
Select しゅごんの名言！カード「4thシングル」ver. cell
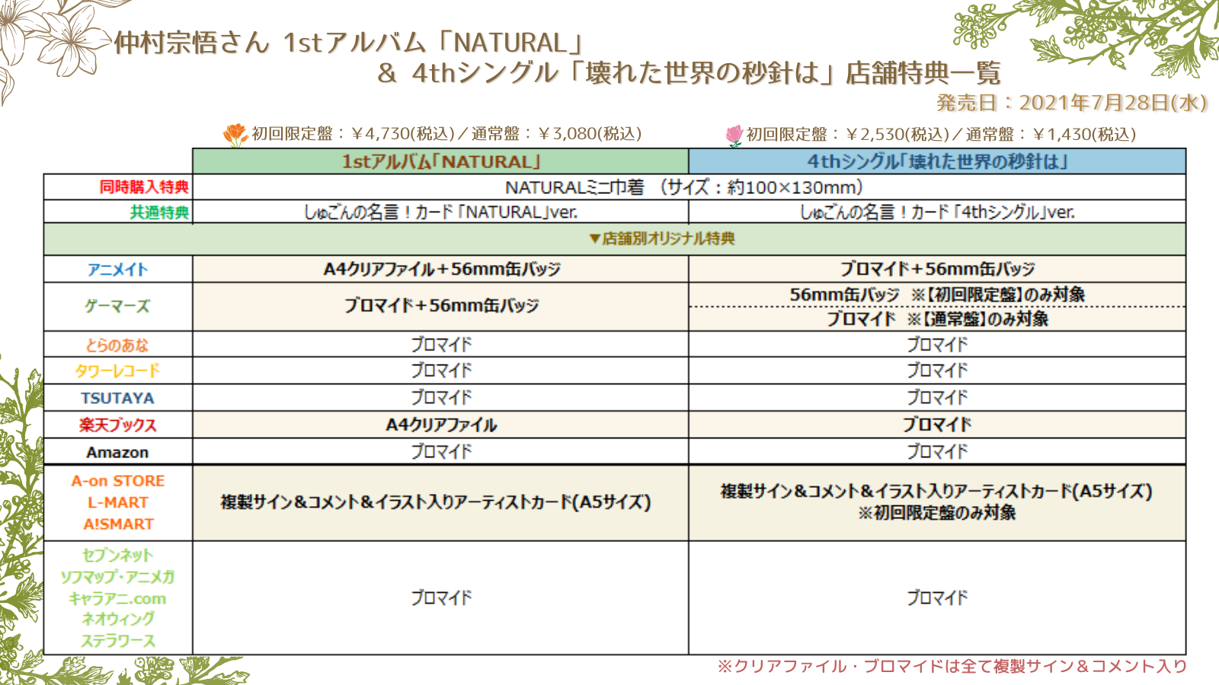pyautogui.click(x=937, y=212)
